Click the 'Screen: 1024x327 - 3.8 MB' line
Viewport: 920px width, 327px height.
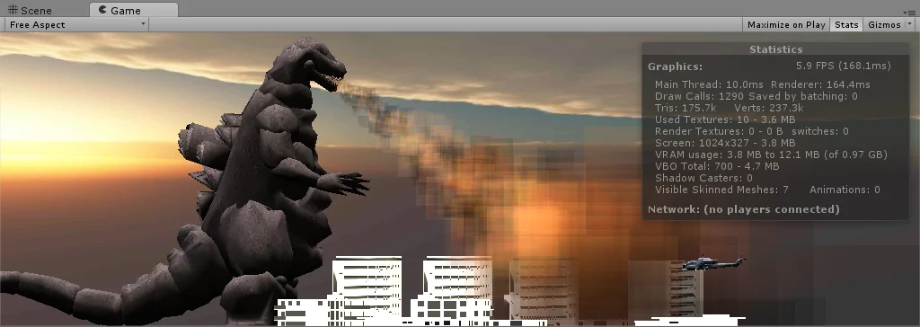pyautogui.click(x=725, y=143)
